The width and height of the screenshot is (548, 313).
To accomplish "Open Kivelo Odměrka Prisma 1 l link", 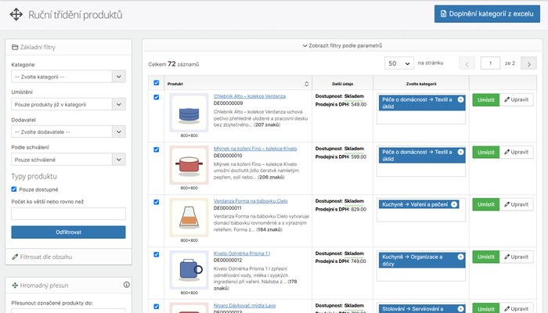I will point(242,254).
